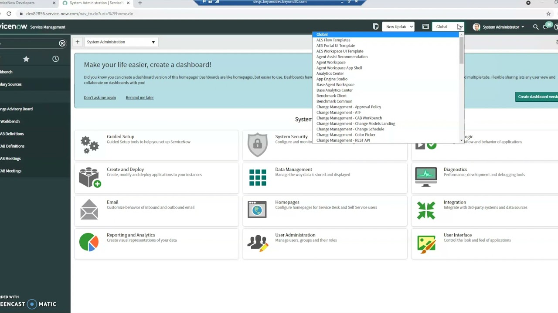
Task: Open Guided Setup link
Action: tap(120, 137)
